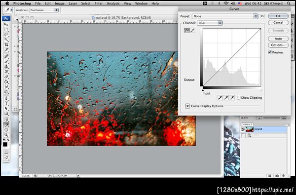Select the Eraser tool
Image resolution: width=296 pixels, height=195 pixels.
6,77
